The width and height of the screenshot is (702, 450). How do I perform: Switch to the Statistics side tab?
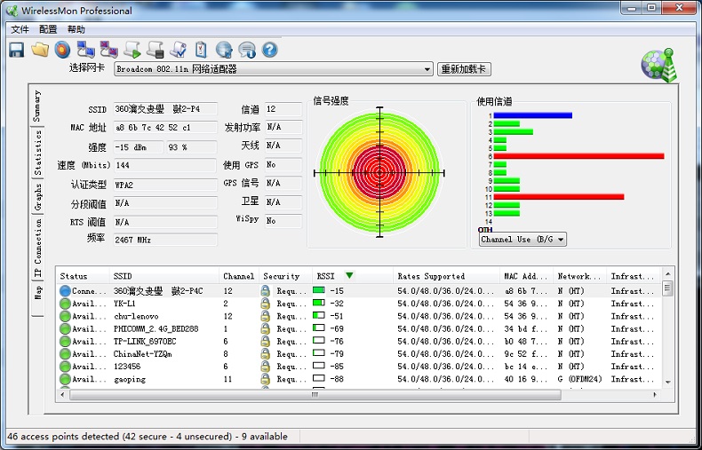click(38, 153)
